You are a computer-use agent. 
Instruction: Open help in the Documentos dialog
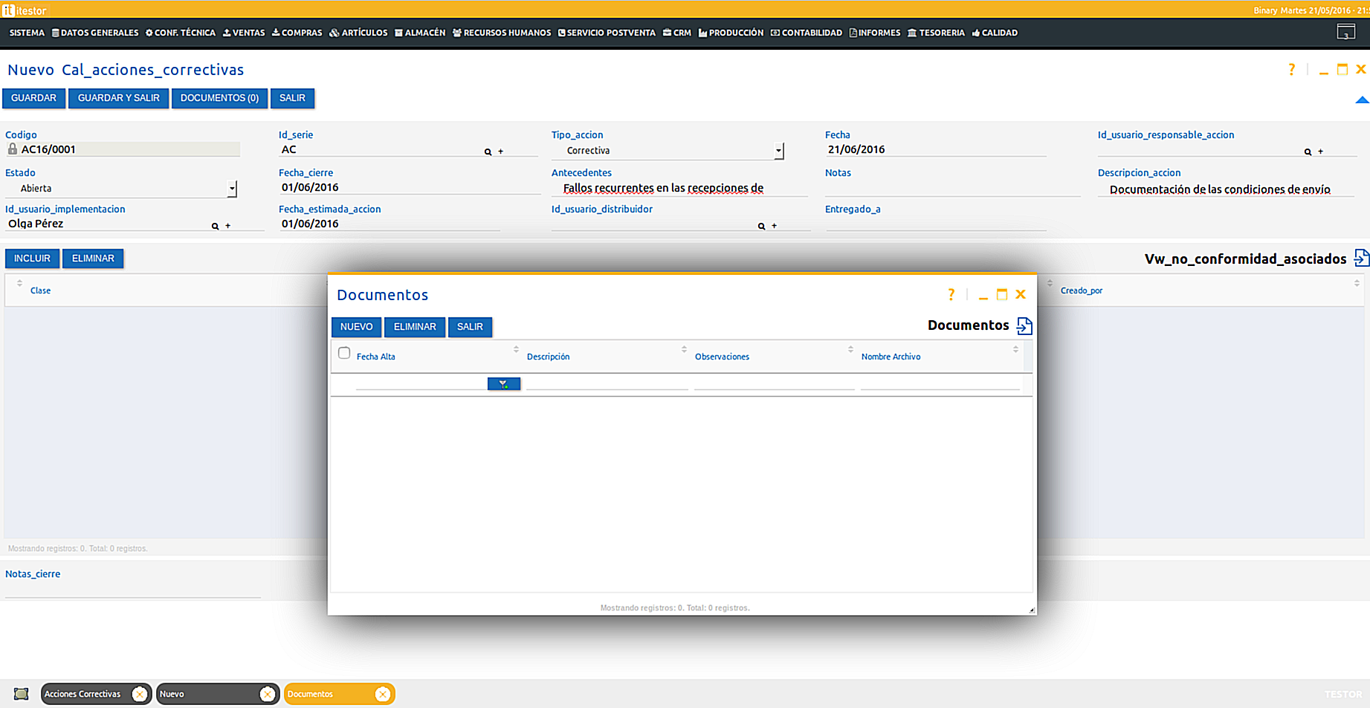[951, 295]
